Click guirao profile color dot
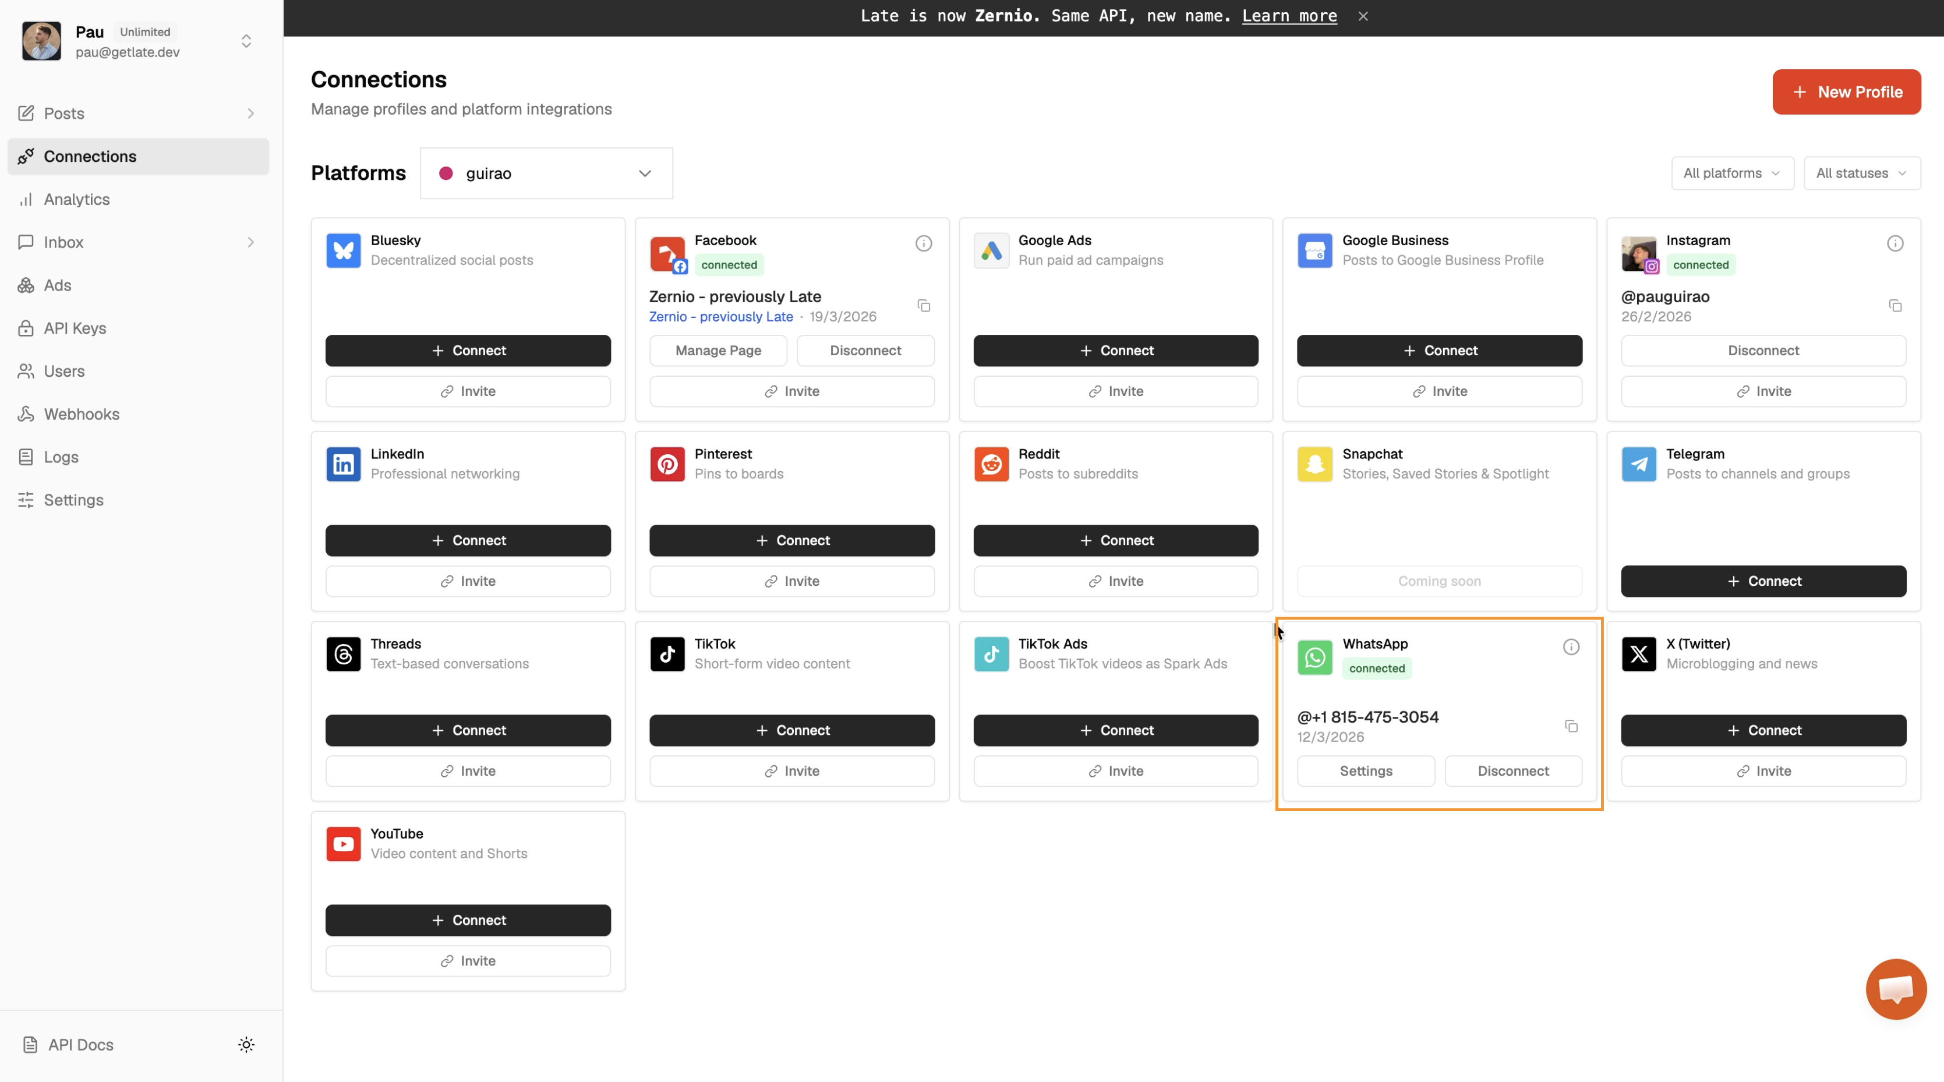1944x1082 pixels. [446, 174]
